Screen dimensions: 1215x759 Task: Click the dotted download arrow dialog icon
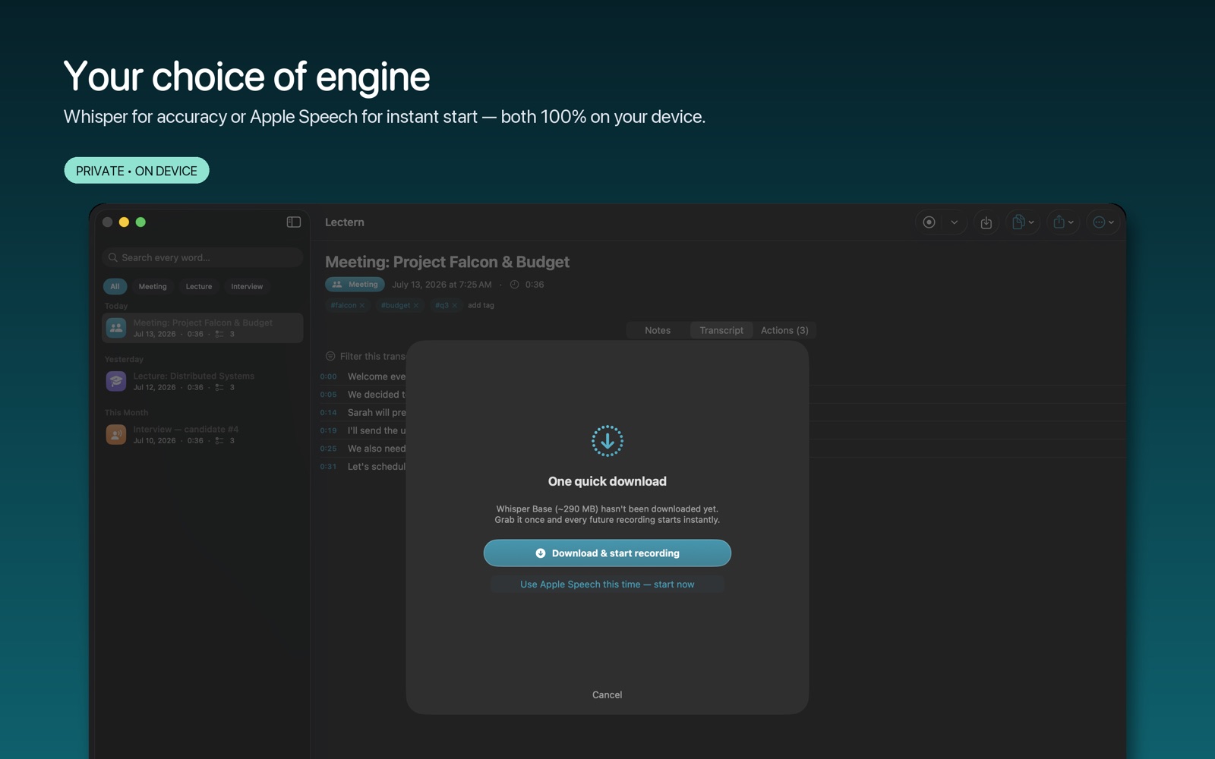click(607, 441)
